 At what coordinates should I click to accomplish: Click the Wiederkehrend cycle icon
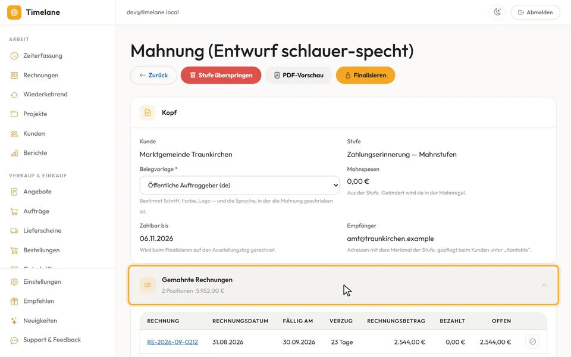click(14, 95)
